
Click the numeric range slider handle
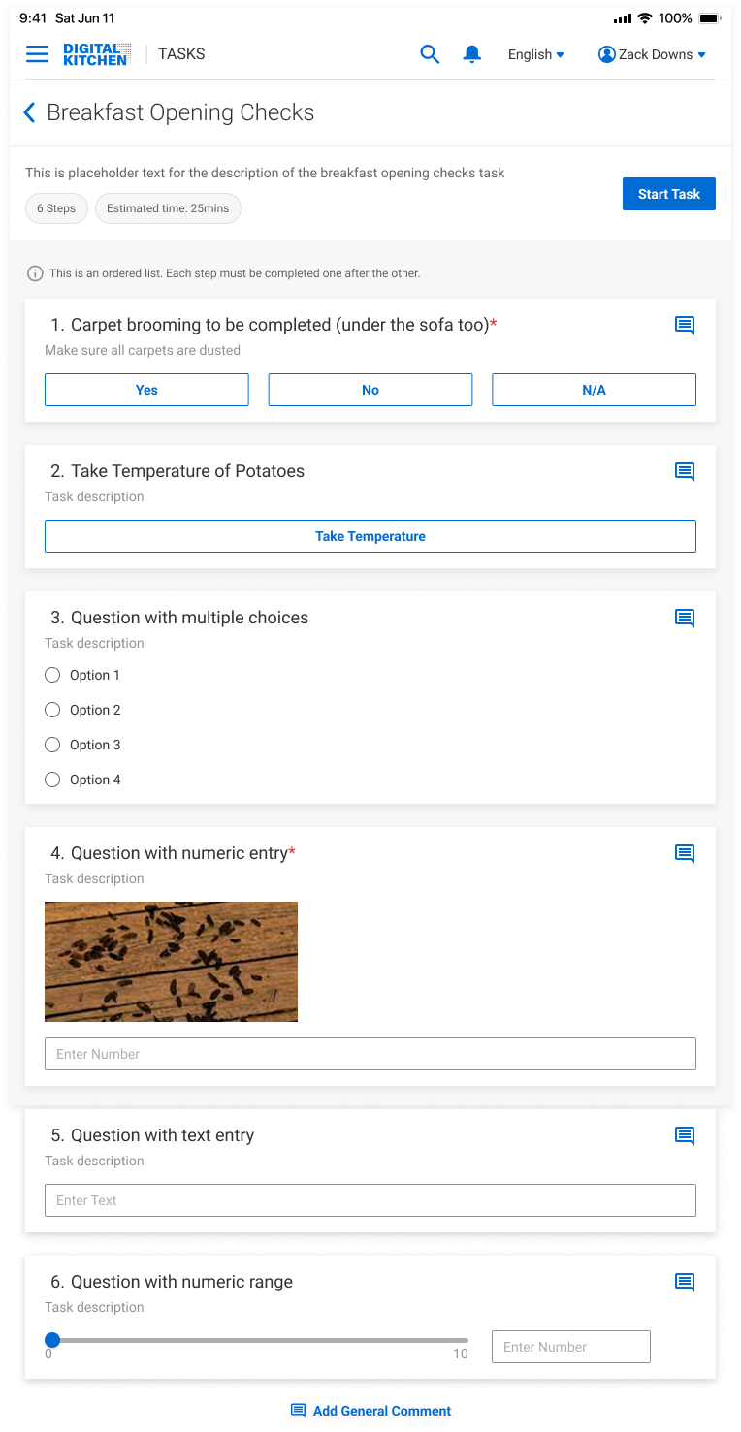52,1340
